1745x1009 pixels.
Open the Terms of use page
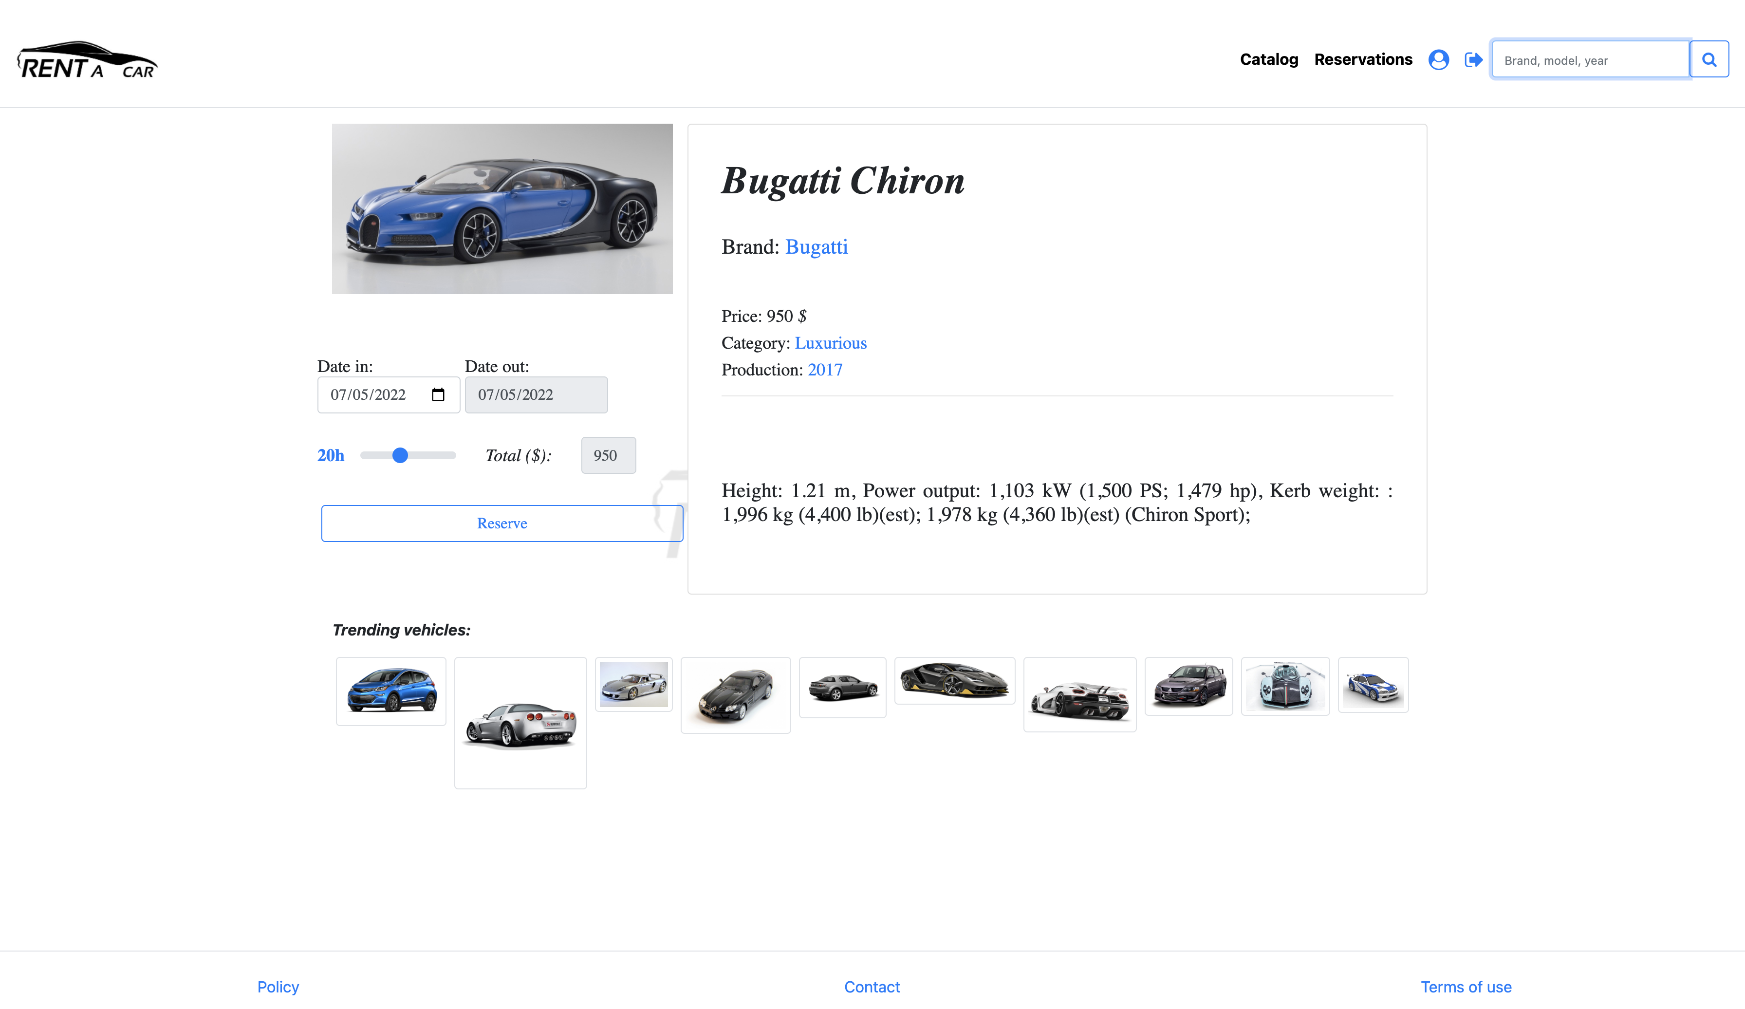[1466, 986]
